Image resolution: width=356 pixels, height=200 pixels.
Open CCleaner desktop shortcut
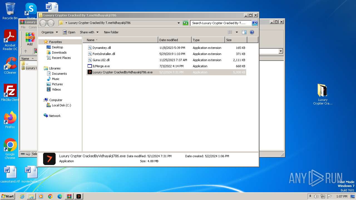[x=10, y=66]
